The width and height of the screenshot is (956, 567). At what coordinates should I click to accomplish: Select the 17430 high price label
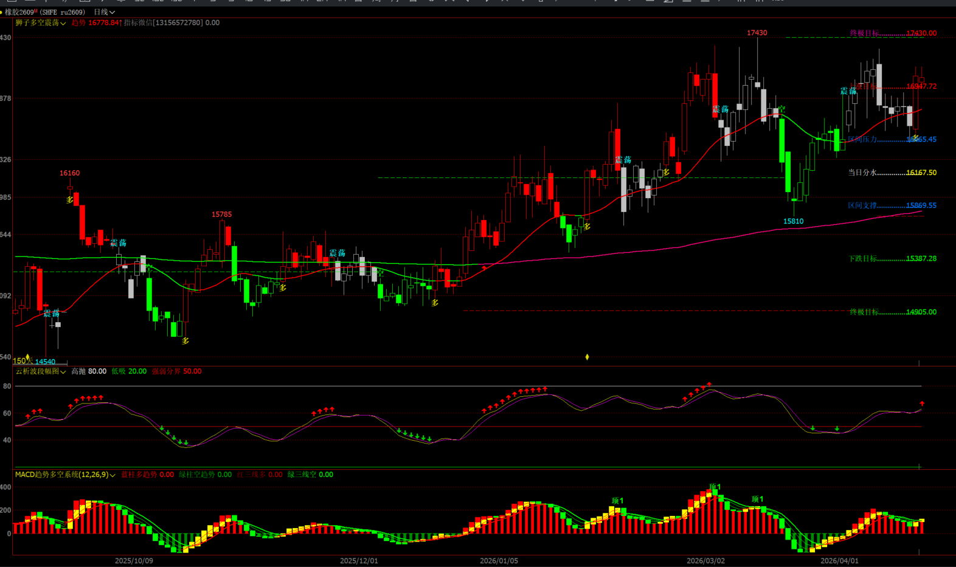[x=757, y=33]
